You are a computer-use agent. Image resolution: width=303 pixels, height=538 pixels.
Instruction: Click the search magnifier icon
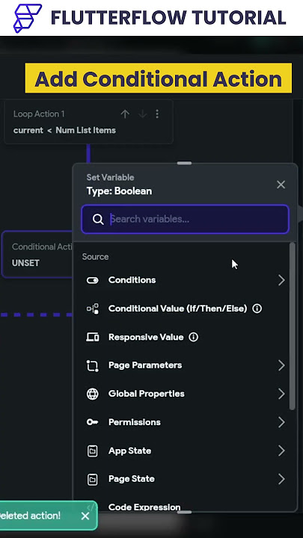(98, 219)
